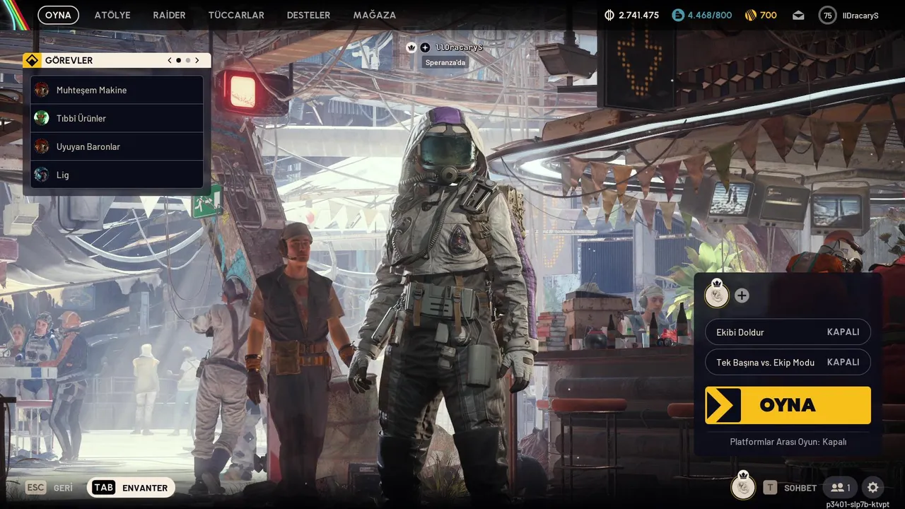This screenshot has height=509, width=905.
Task: Select the first quests page dot
Action: 178,60
